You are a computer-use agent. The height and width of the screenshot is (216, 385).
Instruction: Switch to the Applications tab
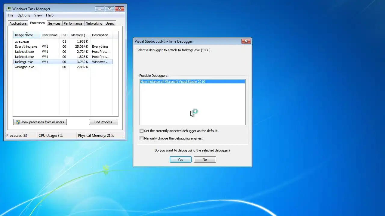click(x=18, y=23)
